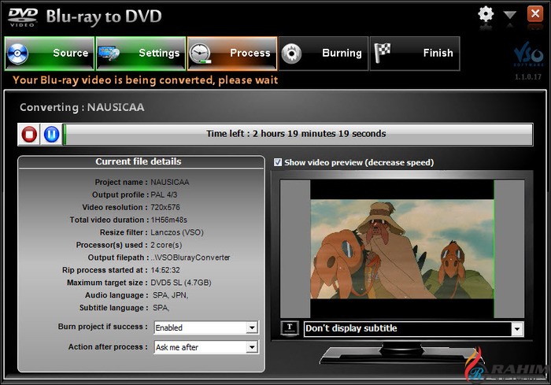Click the version number 1.1.0.17
Image resolution: width=551 pixels, height=385 pixels.
pyautogui.click(x=528, y=77)
